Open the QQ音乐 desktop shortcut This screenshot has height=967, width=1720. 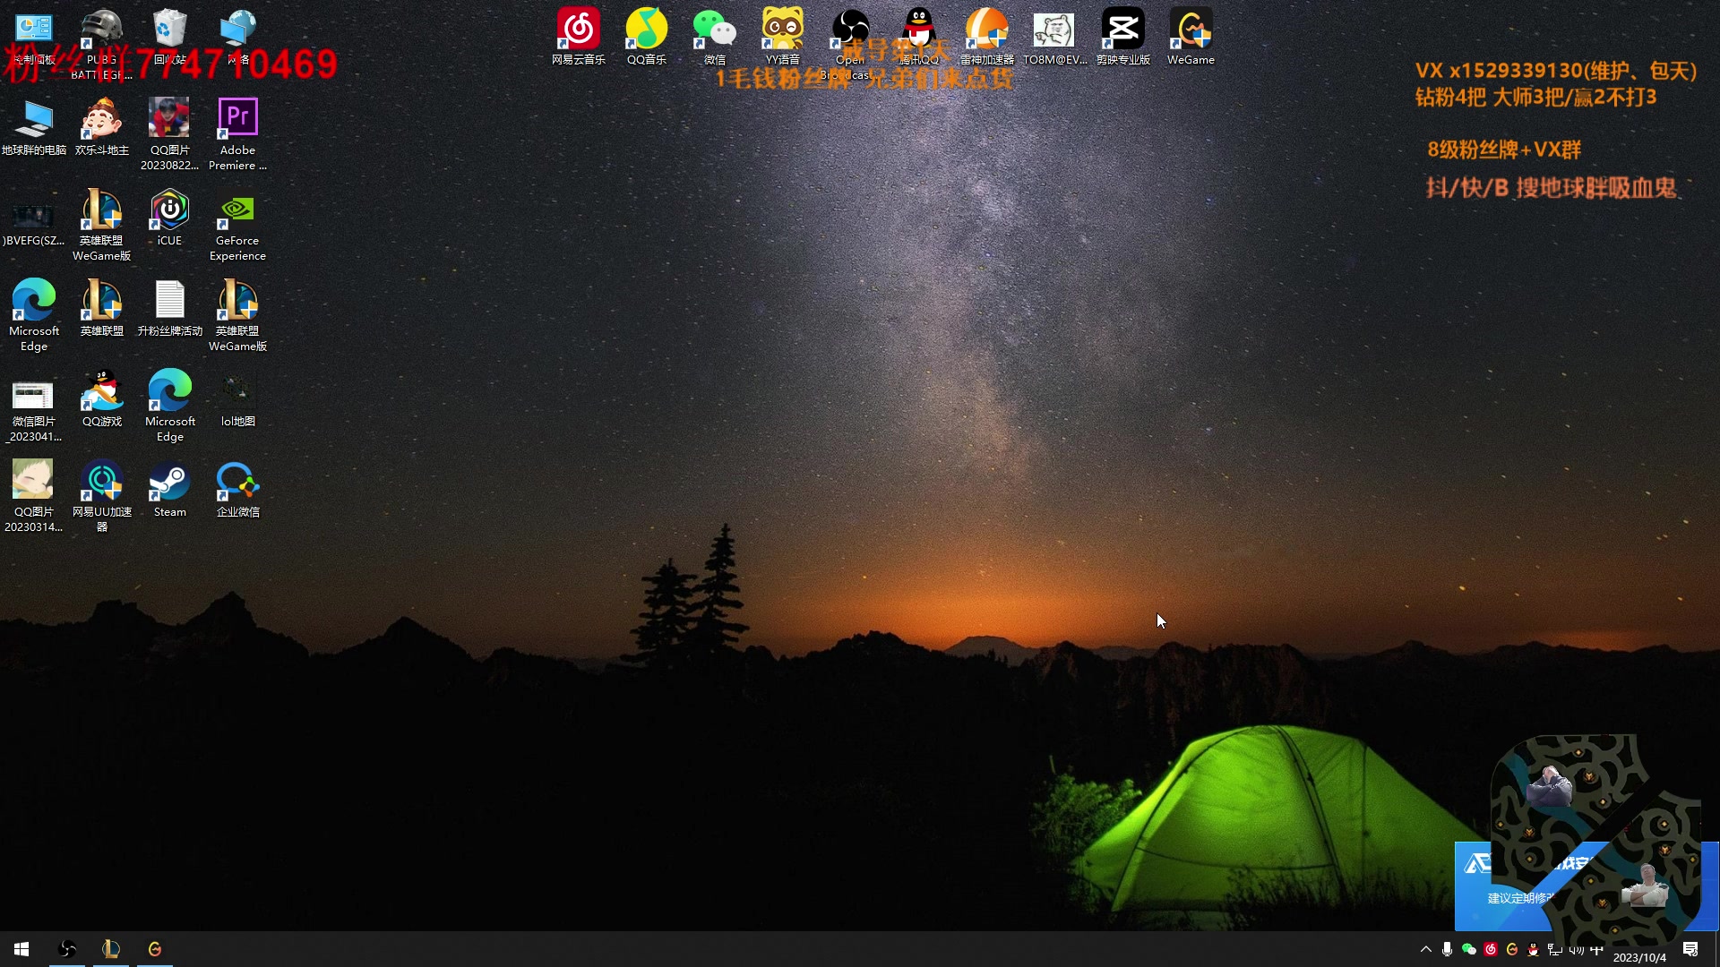click(x=647, y=36)
